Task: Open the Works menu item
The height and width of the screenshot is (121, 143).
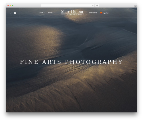Action: [x=51, y=13]
